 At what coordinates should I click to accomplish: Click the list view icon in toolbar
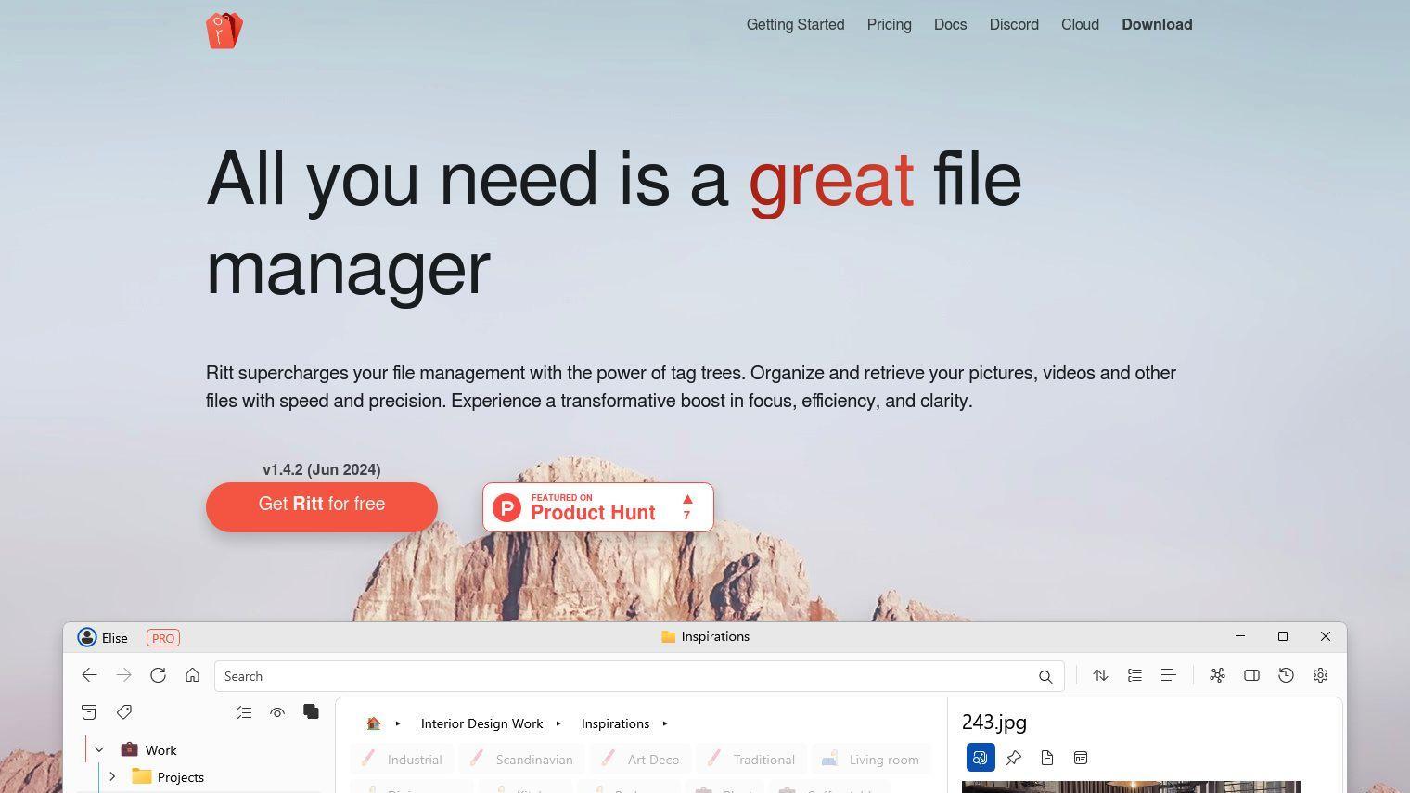1134,675
